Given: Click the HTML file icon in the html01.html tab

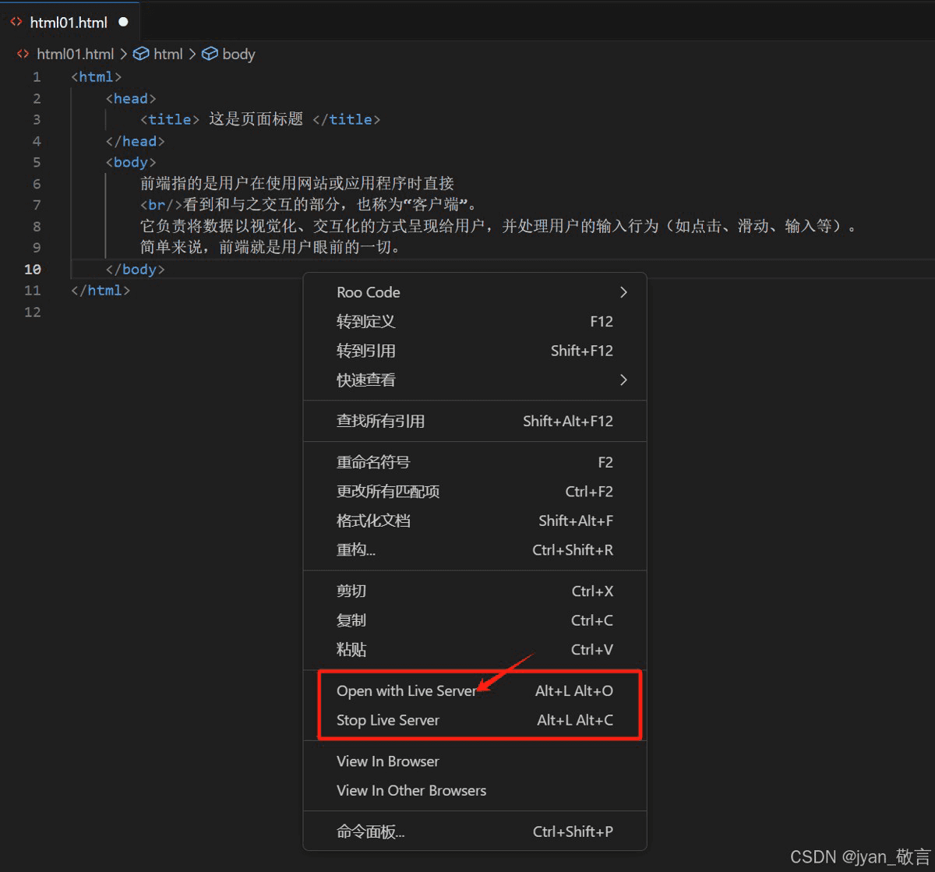Looking at the screenshot, I should coord(16,22).
